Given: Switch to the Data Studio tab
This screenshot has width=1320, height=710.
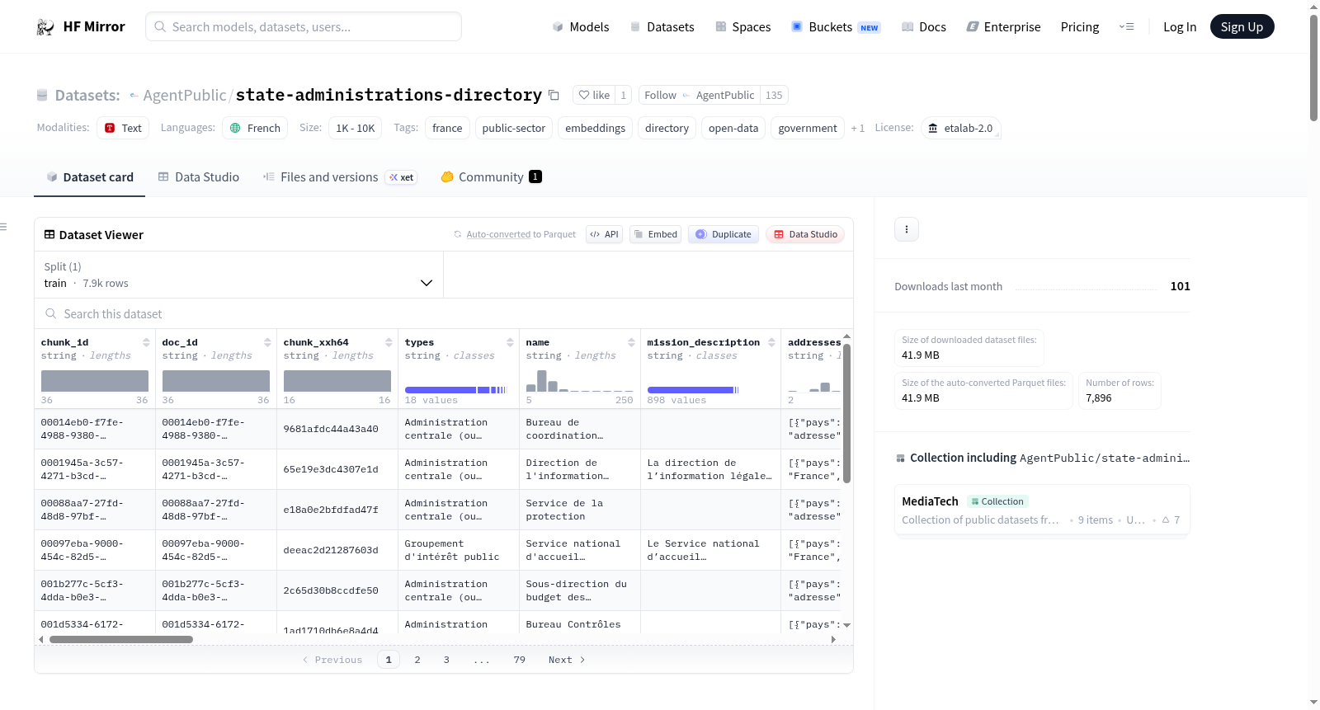Looking at the screenshot, I should 199,177.
